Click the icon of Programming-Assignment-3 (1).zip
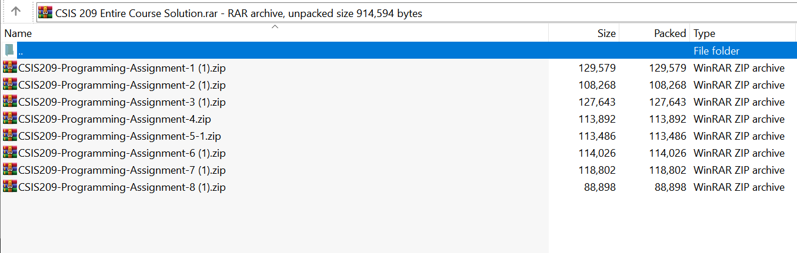This screenshot has width=797, height=253. [x=10, y=102]
